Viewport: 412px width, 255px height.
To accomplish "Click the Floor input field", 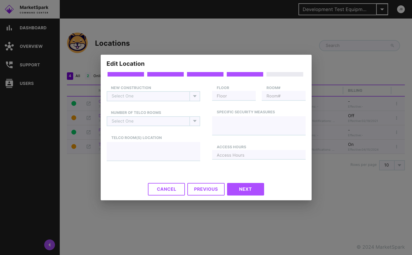I will 234,96.
